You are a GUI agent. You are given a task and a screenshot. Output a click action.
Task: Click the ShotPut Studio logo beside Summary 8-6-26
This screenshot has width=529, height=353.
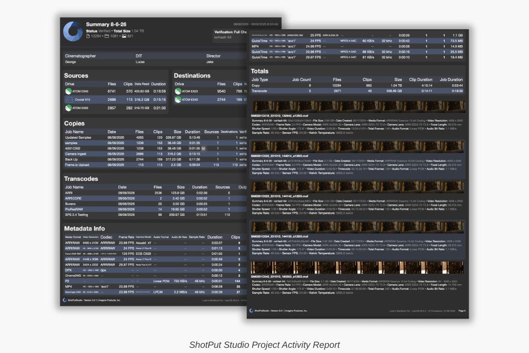click(x=72, y=32)
